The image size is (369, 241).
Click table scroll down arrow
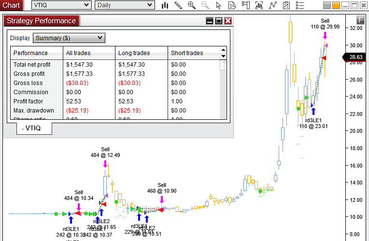[x=223, y=56]
